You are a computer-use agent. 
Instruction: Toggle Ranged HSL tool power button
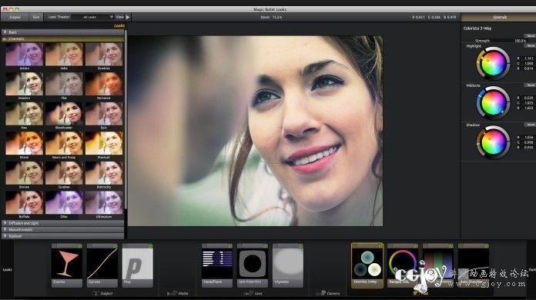(x=415, y=245)
